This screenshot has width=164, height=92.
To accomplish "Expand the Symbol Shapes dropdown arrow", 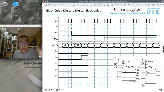I will click(x=156, y=5).
